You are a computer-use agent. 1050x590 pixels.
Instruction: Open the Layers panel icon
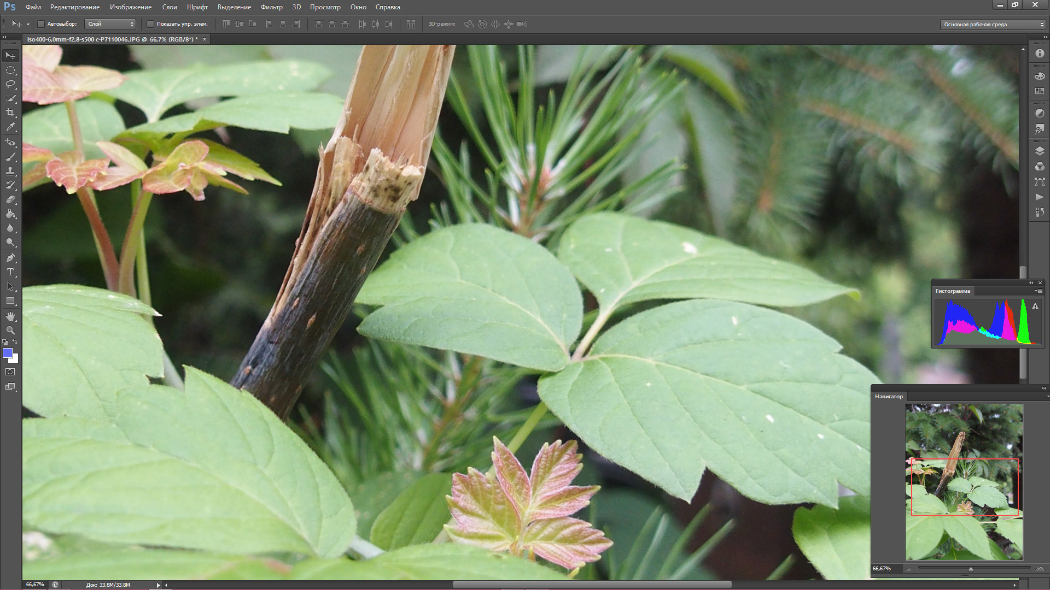tap(1040, 151)
